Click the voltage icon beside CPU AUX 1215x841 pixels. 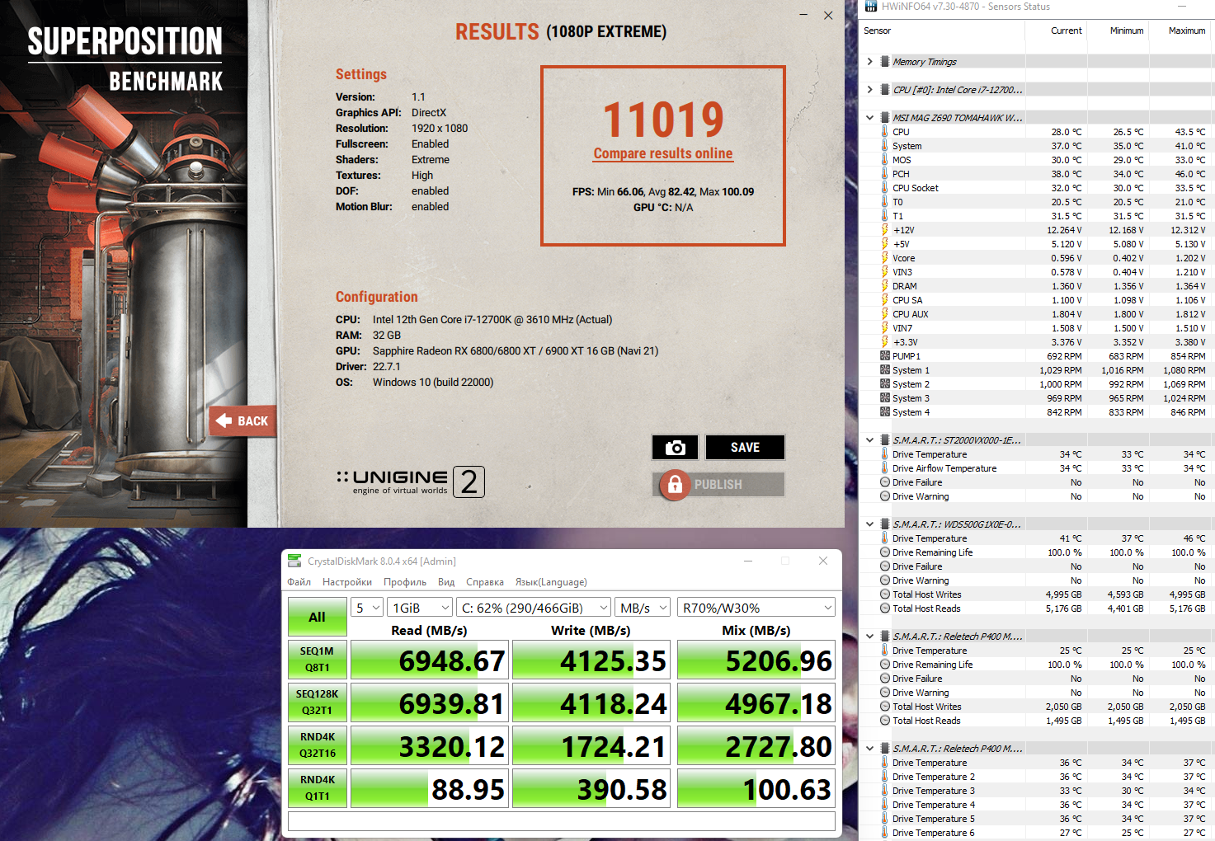[x=884, y=314]
